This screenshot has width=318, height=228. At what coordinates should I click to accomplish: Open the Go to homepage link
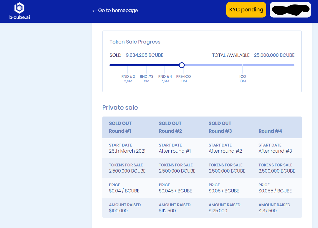(115, 10)
